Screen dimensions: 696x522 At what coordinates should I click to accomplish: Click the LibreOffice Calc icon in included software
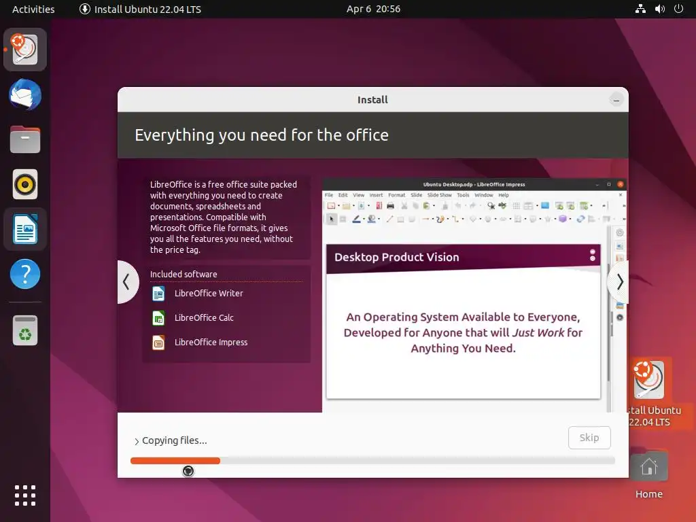click(x=158, y=318)
